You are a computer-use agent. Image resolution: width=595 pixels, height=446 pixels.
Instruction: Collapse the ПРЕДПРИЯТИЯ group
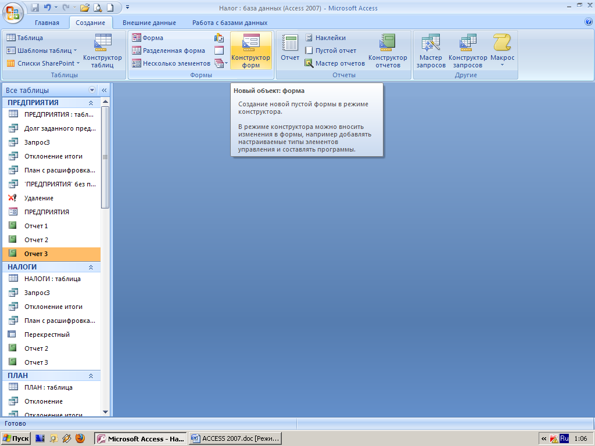click(x=91, y=103)
